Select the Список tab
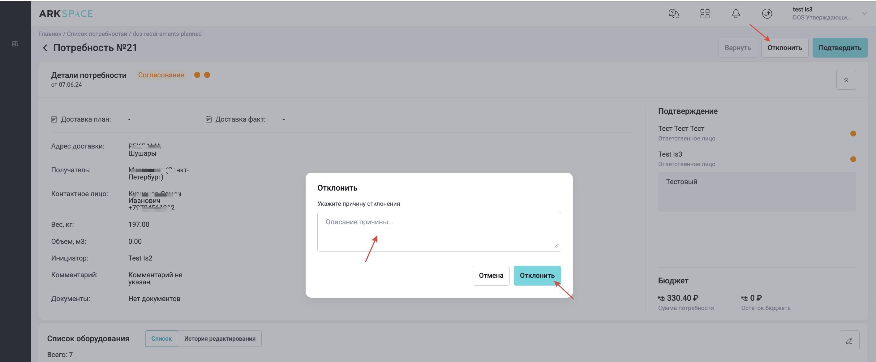This screenshot has width=876, height=362. [161, 338]
